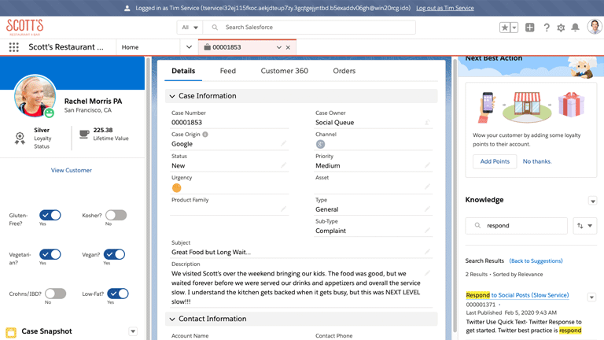Switch to the Customer 360 tab
The height and width of the screenshot is (340, 604).
(284, 71)
